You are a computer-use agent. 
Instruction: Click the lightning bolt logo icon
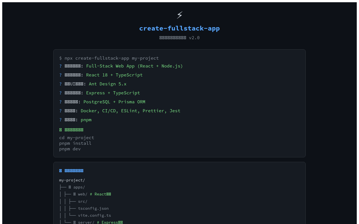pyautogui.click(x=179, y=15)
